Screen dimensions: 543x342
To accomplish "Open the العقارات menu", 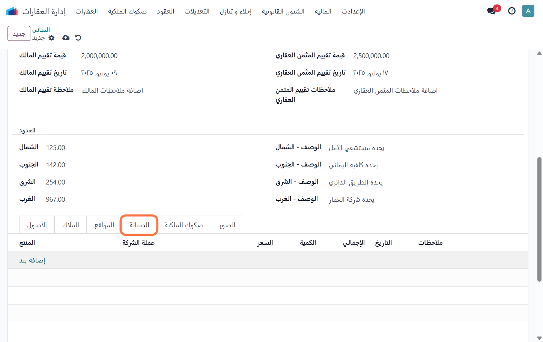I will coord(87,11).
